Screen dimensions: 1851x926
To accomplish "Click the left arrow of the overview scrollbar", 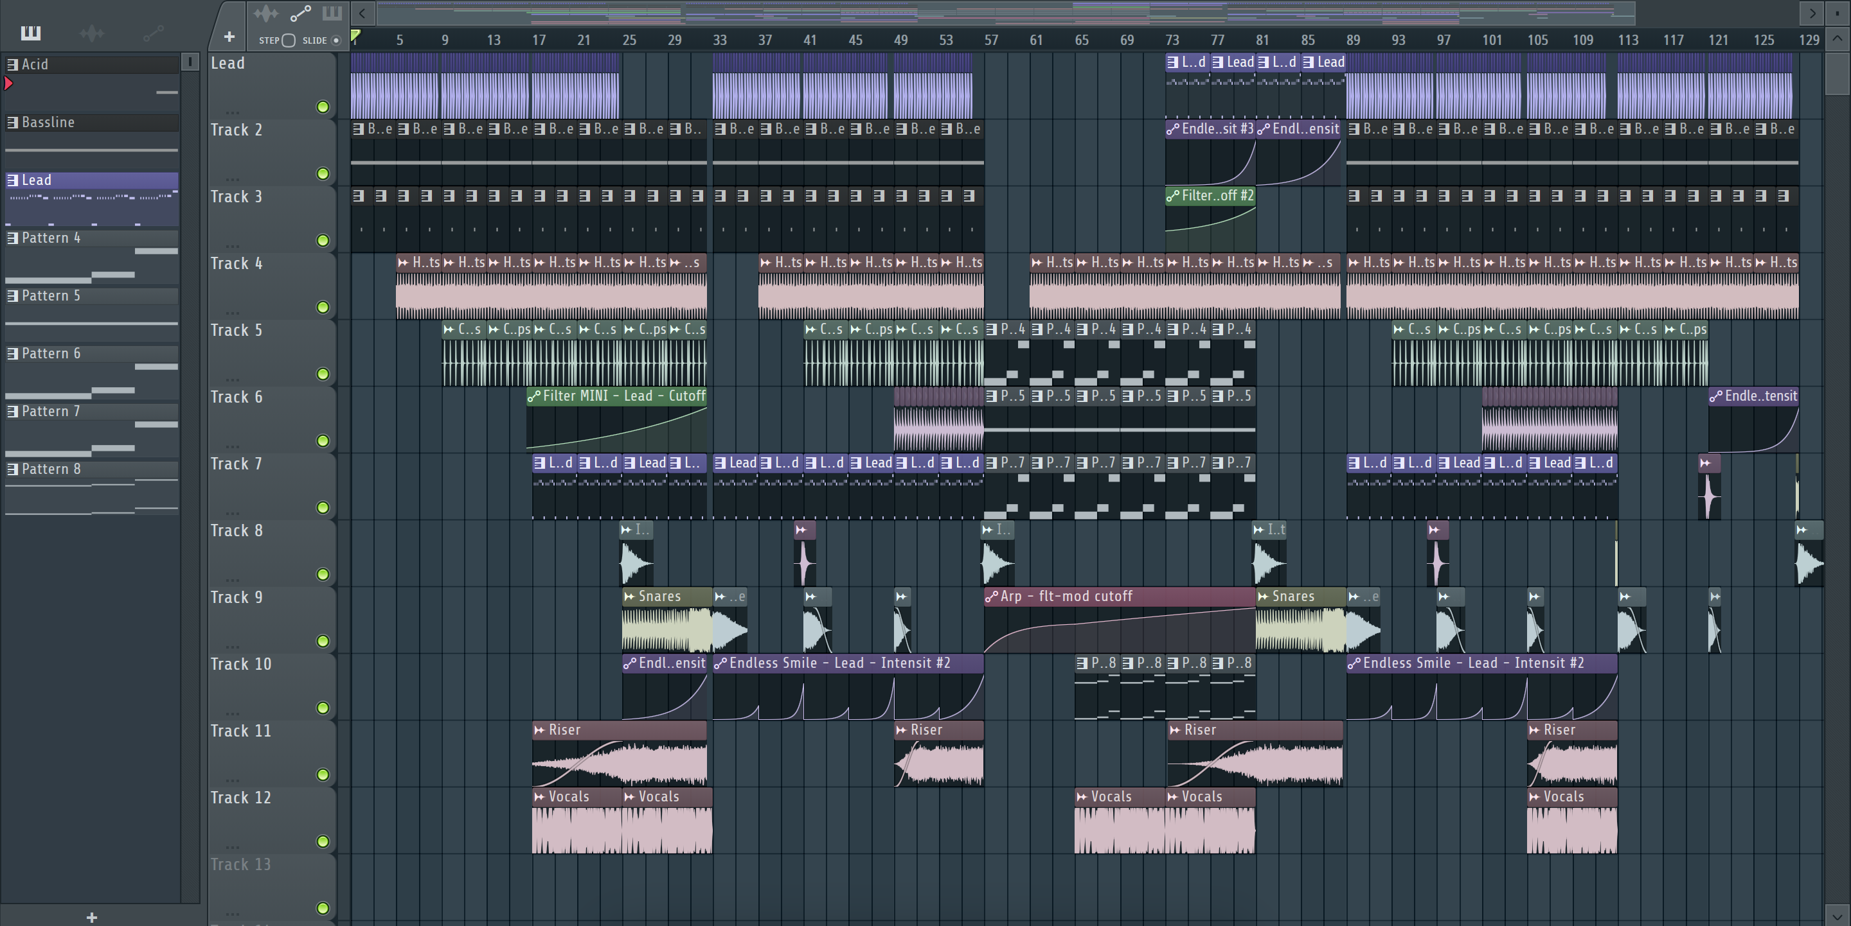I will click(362, 13).
